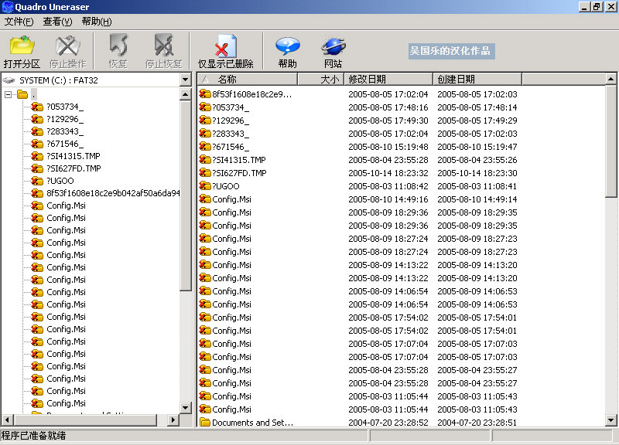Sort the file list by 名称 column
This screenshot has width=619, height=445.
click(248, 80)
